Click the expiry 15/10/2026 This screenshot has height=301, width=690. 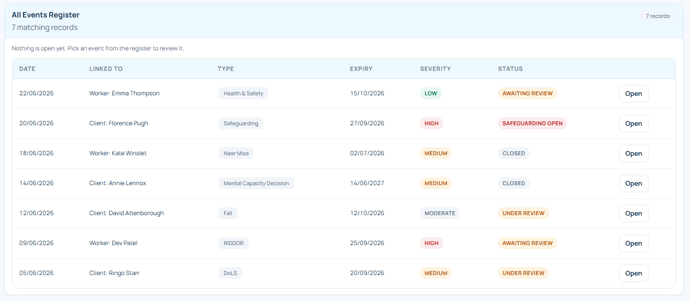click(x=367, y=93)
